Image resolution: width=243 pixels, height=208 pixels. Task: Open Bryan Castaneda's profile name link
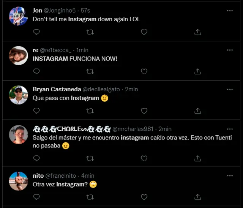57,89
